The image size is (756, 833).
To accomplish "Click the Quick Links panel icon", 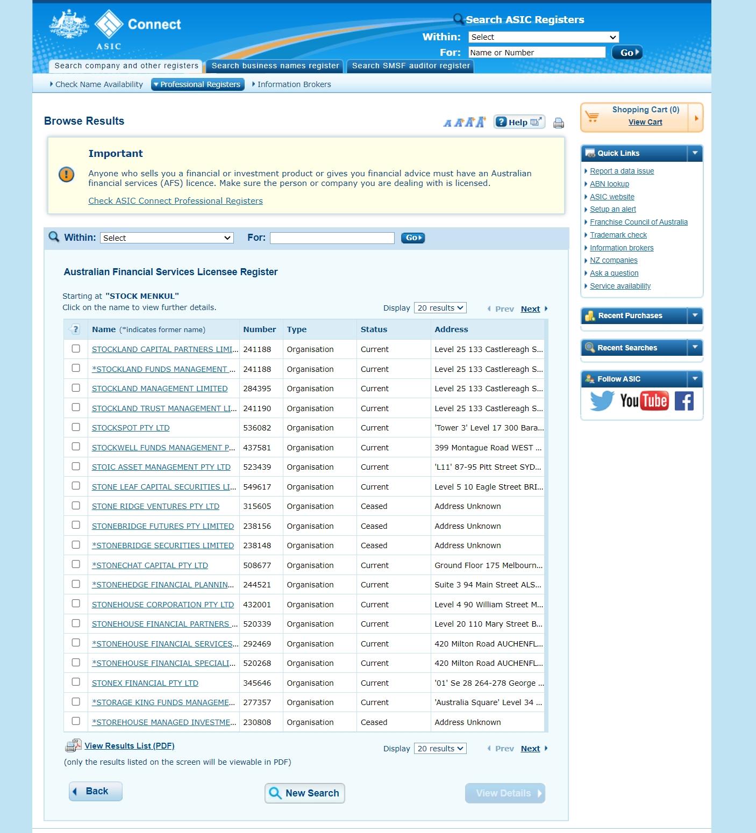I will point(590,153).
